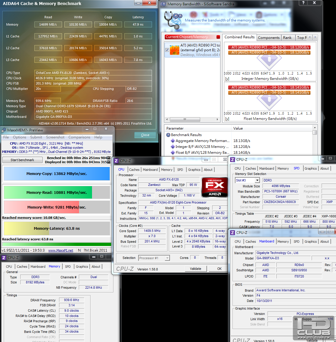Click the AMD FX Unlocked processor logo
This screenshot has width=336, height=342.
(x=215, y=187)
